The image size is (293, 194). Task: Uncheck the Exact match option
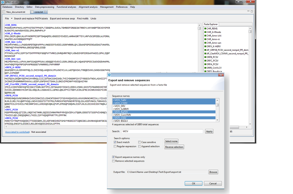click(x=115, y=142)
